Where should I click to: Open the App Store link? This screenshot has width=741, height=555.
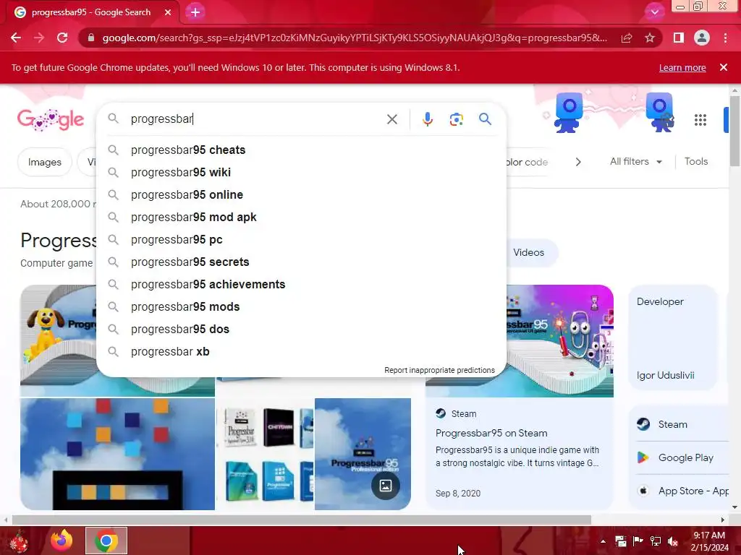(x=682, y=491)
